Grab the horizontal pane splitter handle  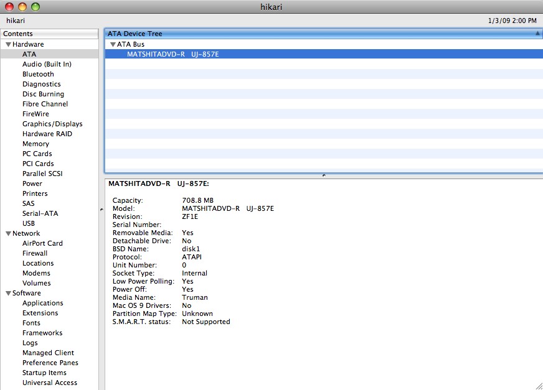pos(324,175)
